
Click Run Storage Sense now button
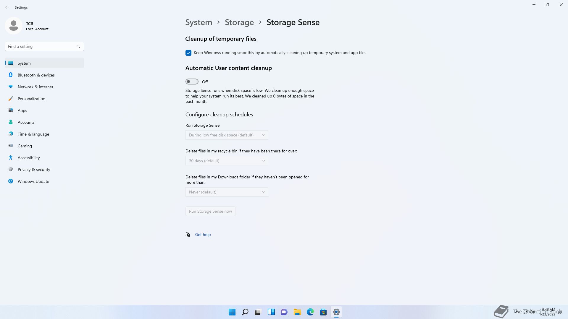click(211, 211)
